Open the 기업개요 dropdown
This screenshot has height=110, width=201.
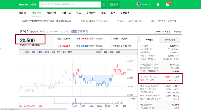coord(83,32)
